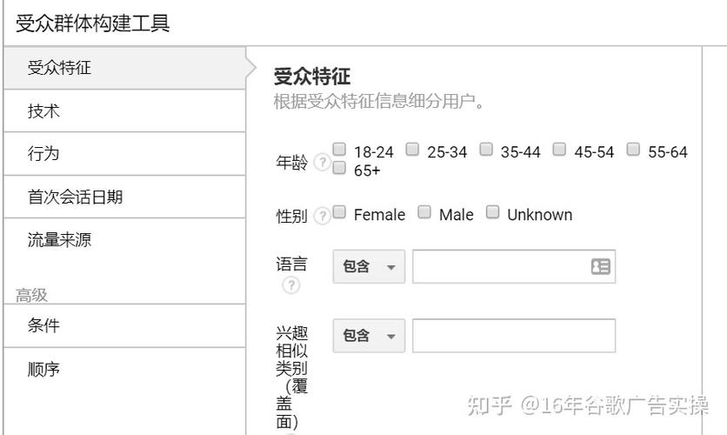Click the description 根据受众特征信息细分用户

(378, 101)
